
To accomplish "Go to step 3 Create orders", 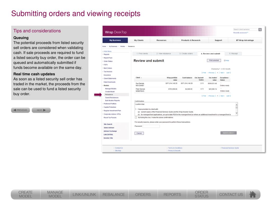I will [x=186, y=53].
